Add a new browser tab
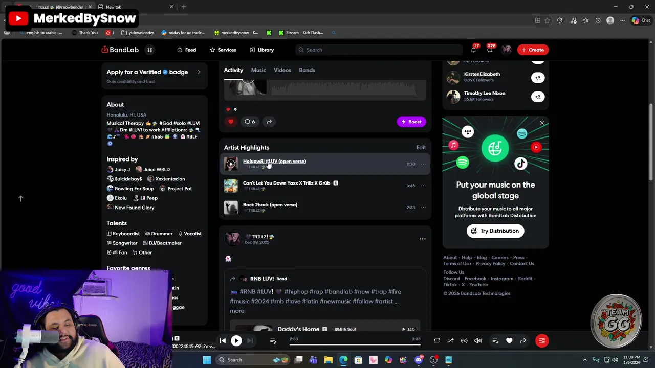Screen dimensions: 655x368 tap(184, 7)
